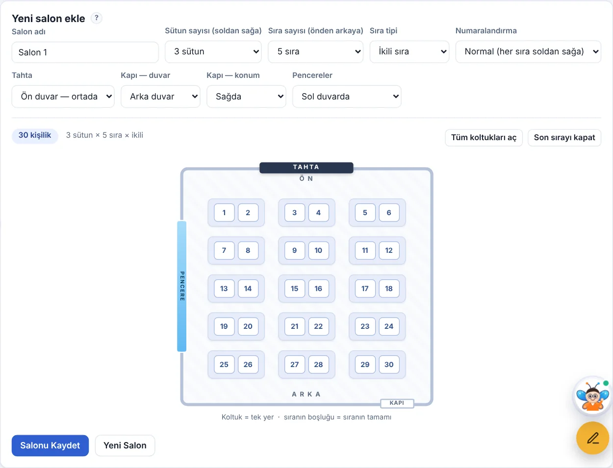The width and height of the screenshot is (613, 468).
Task: Focus the Salon adı input field
Action: click(85, 52)
